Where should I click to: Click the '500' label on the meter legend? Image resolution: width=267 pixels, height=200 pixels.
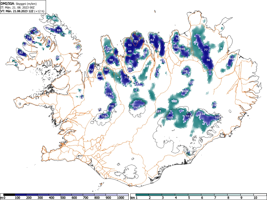point(63,198)
